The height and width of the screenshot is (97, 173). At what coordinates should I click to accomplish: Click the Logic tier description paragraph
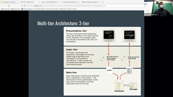click(80, 58)
